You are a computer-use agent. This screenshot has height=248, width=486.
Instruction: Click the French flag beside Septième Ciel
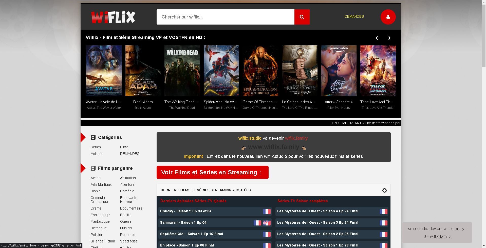point(267,234)
